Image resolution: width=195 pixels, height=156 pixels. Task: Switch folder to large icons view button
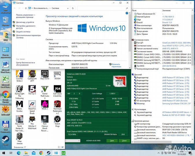(63, 147)
